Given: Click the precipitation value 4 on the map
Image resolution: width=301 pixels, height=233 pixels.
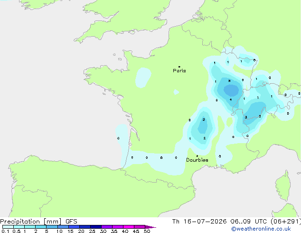Looking at the screenshot, I should 231,99.
